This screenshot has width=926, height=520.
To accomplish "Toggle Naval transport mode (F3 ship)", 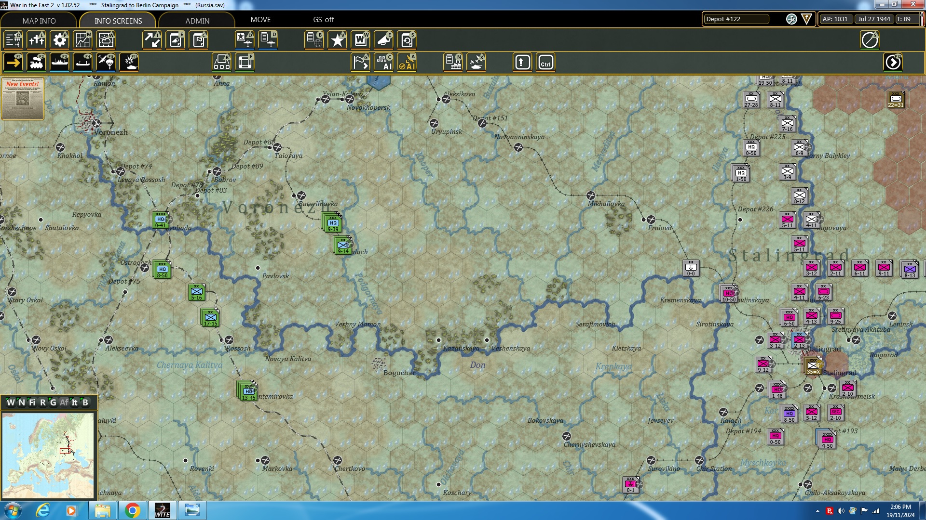I will [60, 62].
